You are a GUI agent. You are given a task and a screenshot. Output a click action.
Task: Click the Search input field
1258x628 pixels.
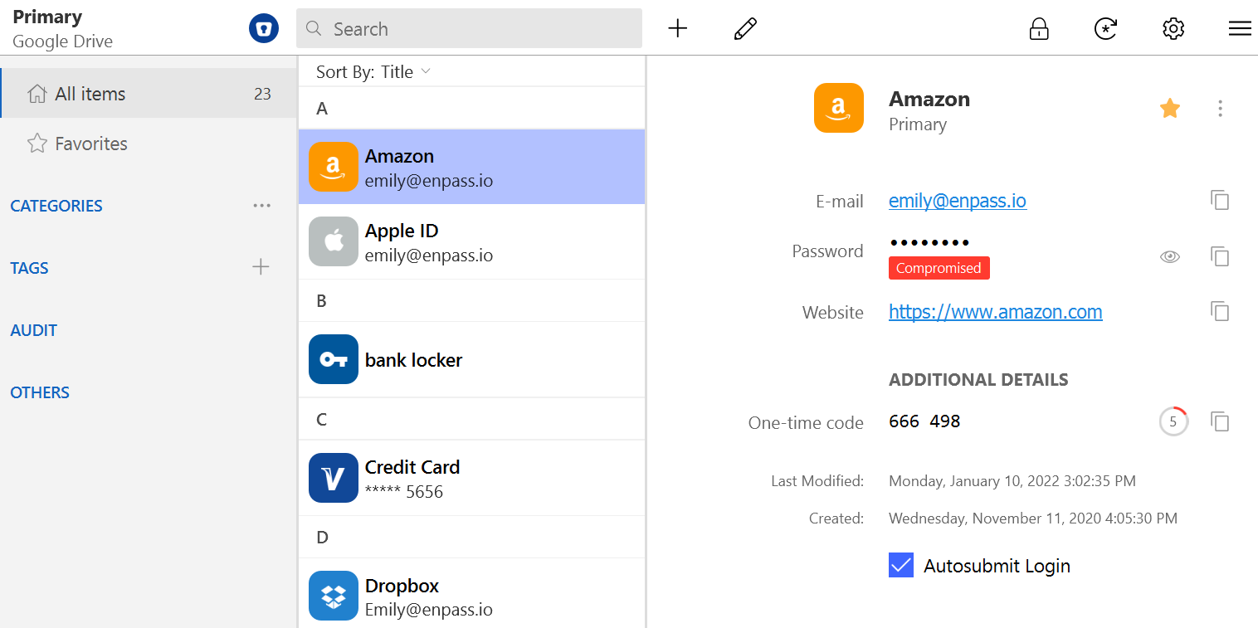[x=469, y=29]
